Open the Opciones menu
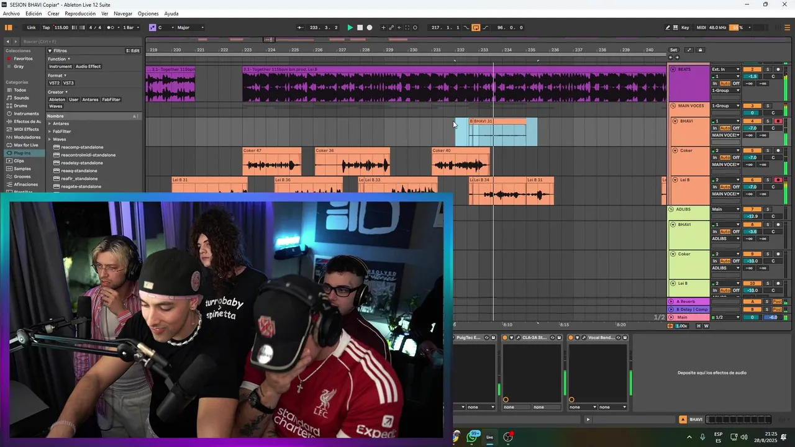795x447 pixels. tap(148, 13)
